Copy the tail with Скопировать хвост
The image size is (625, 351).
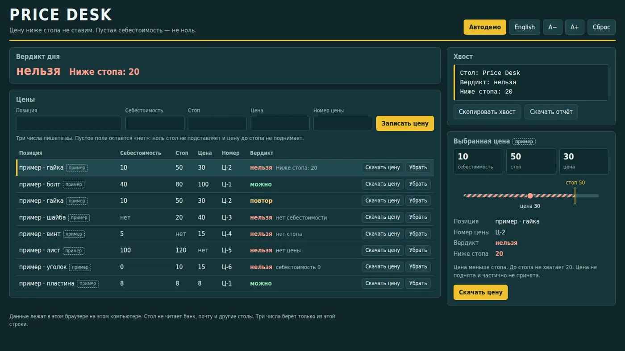[487, 112]
